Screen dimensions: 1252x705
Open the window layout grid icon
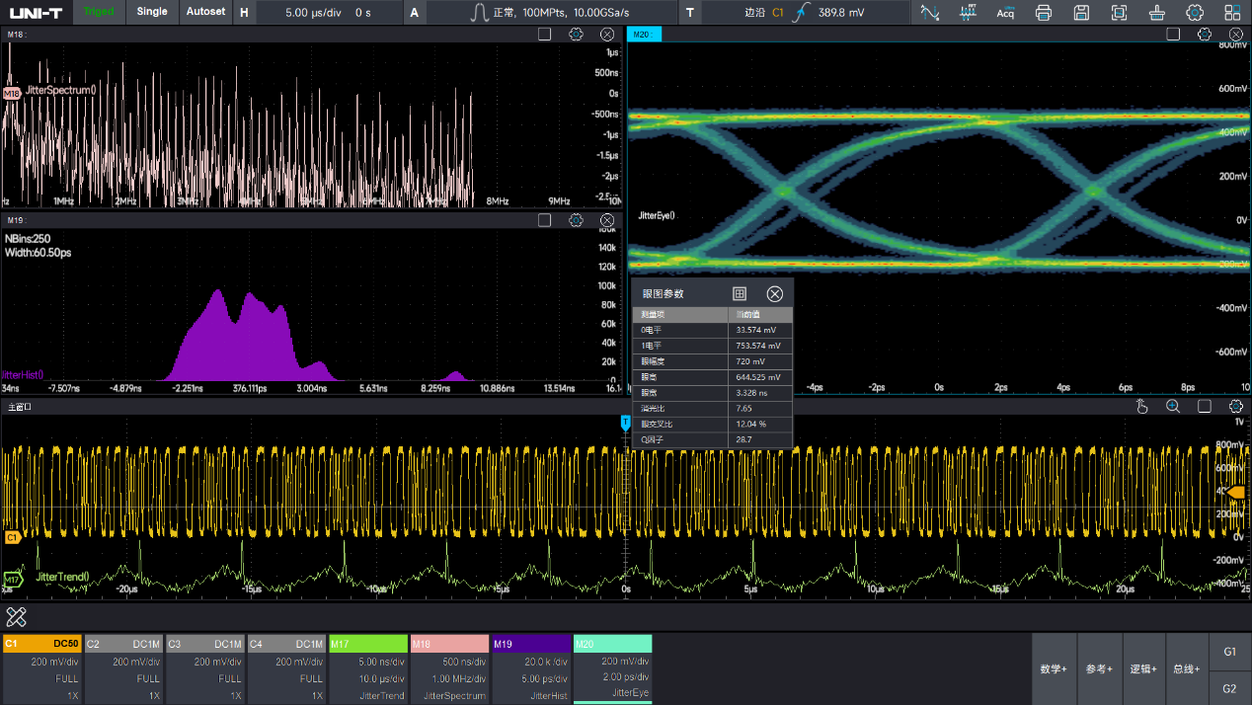[x=1232, y=13]
